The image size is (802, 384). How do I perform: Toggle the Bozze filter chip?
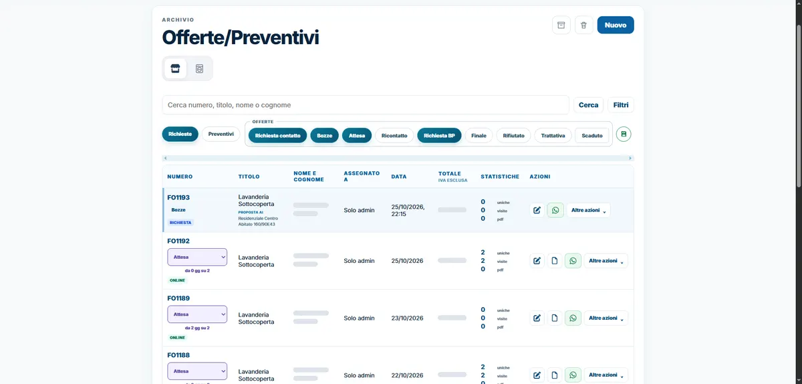[324, 135]
